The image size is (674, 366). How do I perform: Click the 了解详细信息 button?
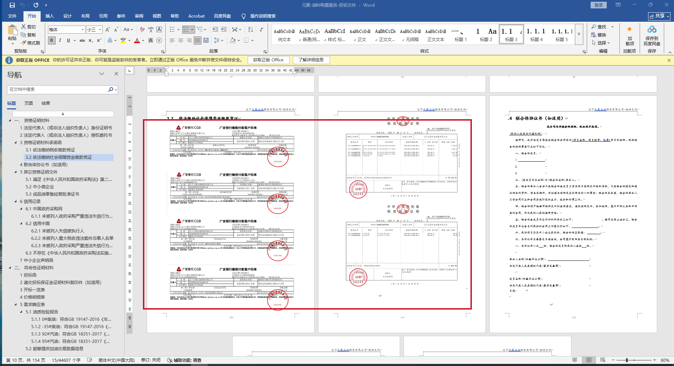[x=311, y=60]
